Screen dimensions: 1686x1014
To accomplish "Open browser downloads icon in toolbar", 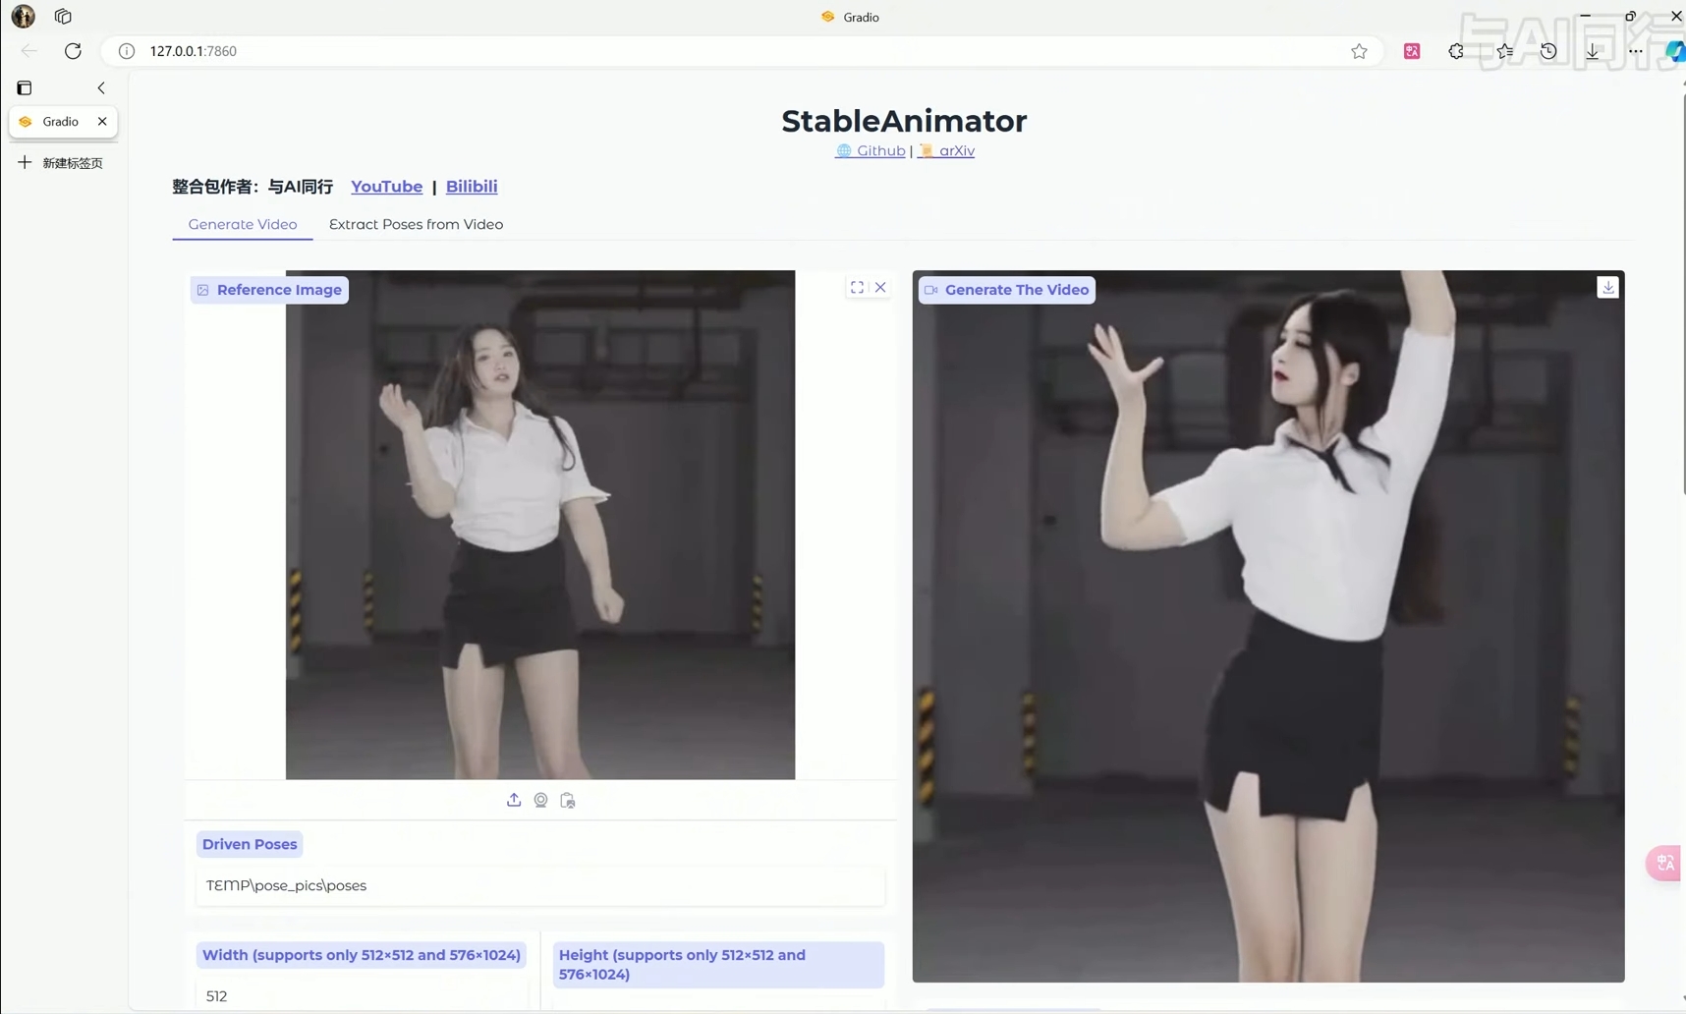I will pyautogui.click(x=1593, y=51).
